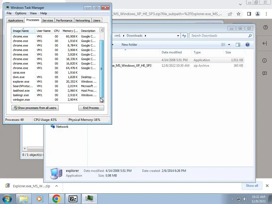Click the process list scrollbar thumb

[x=102, y=69]
